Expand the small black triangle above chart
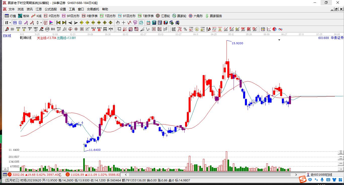This screenshot has width=344, height=185. 279,40
